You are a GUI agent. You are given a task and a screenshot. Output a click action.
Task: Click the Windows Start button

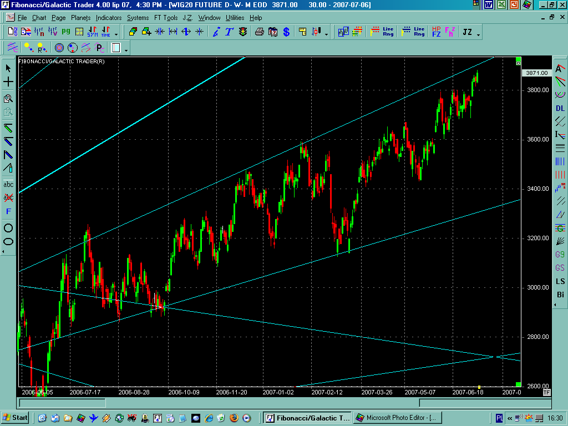pos(16,418)
